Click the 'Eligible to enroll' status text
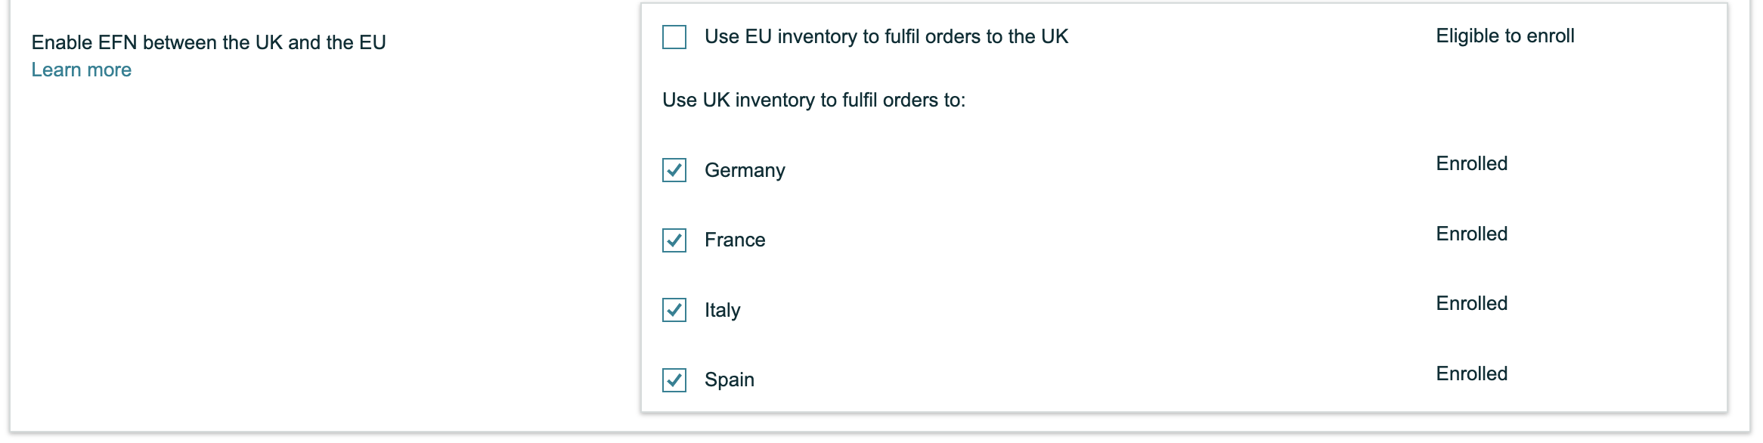The height and width of the screenshot is (443, 1763). tap(1505, 36)
